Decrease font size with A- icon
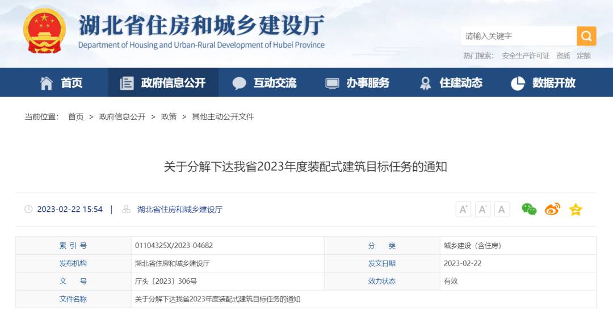This screenshot has width=613, height=319. click(x=482, y=209)
